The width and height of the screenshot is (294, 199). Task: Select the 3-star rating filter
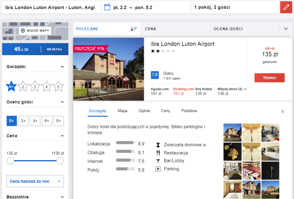[x=35, y=86]
